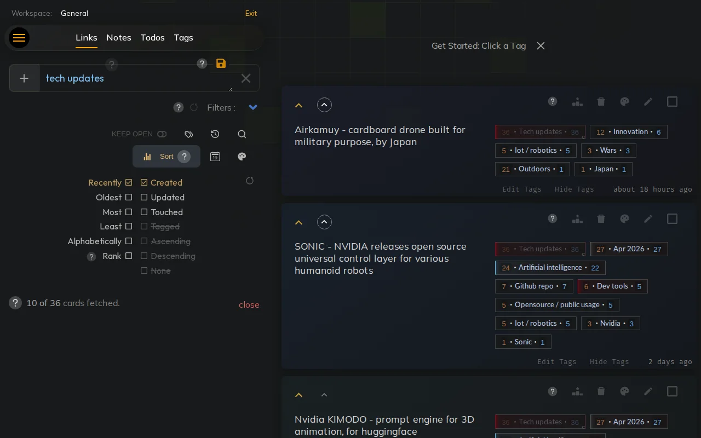Viewport: 701px width, 438px height.
Task: Toggle the KEEP OPEN switch
Action: pyautogui.click(x=162, y=134)
